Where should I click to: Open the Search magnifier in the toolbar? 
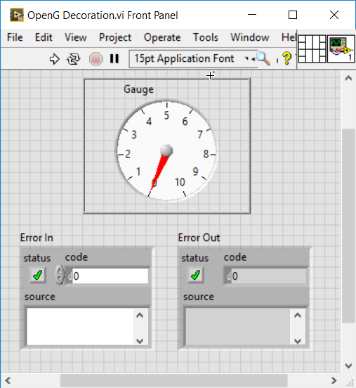coord(263,58)
